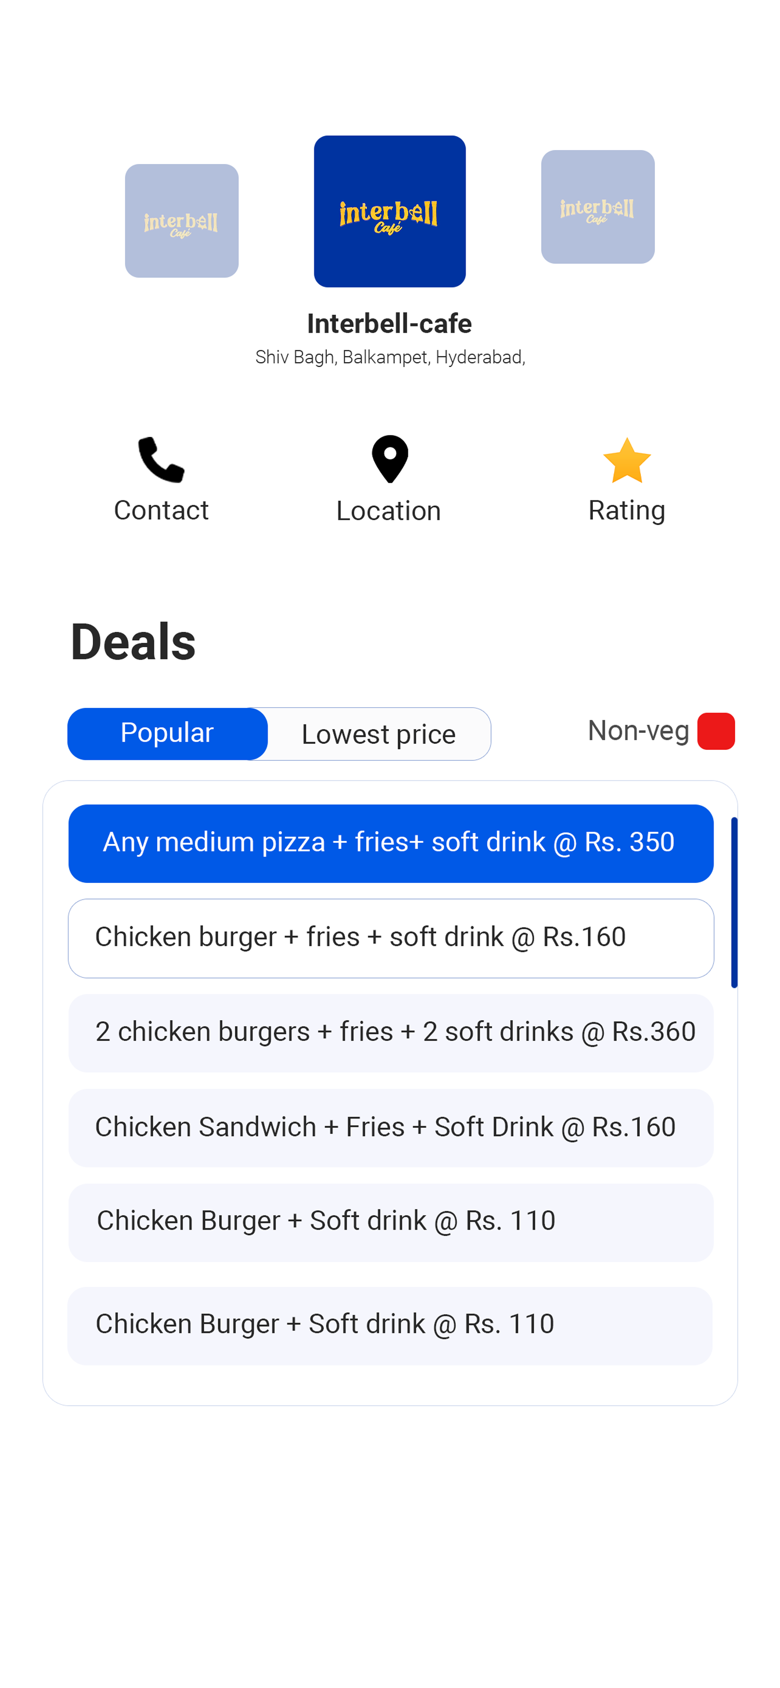Tap the Interbell-cafe name heading
Image resolution: width=780 pixels, height=1688 pixels.
[x=389, y=324]
